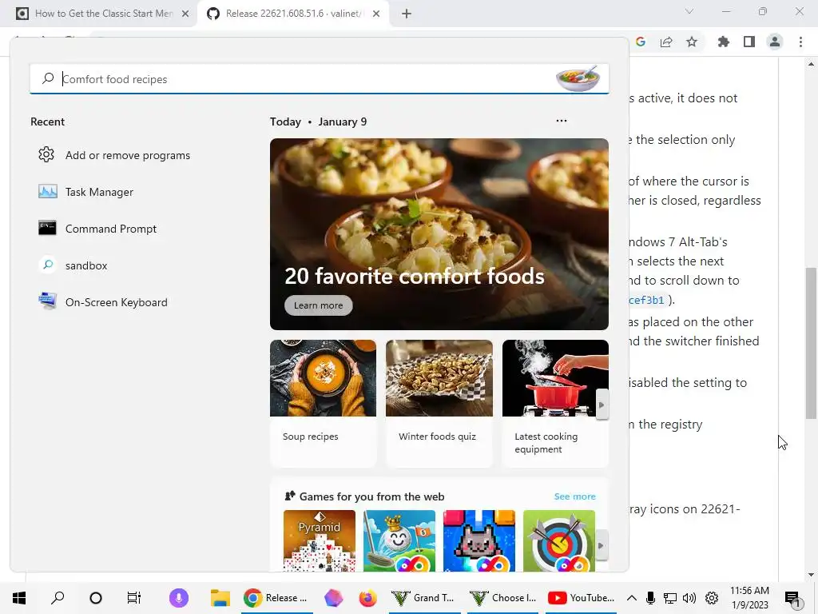This screenshot has width=818, height=614.
Task: Open the Soup recipes card
Action: tap(323, 403)
